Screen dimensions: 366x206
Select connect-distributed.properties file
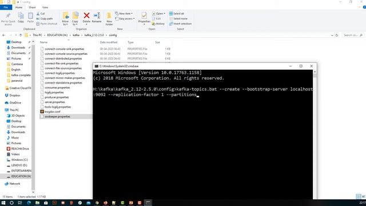(63, 58)
